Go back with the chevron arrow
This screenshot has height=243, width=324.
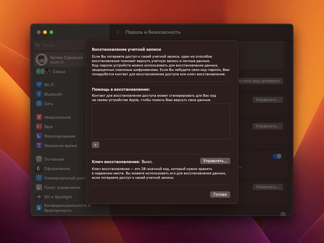(118, 32)
